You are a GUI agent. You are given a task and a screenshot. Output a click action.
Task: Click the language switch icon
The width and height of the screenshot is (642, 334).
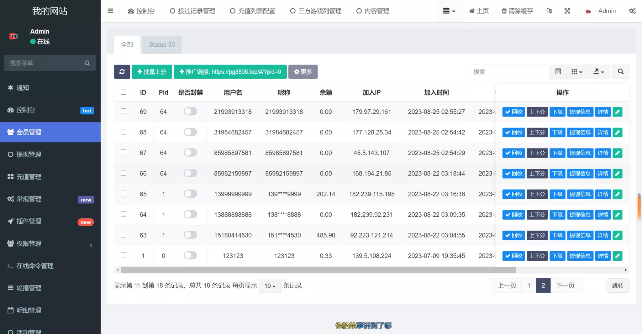(x=549, y=11)
